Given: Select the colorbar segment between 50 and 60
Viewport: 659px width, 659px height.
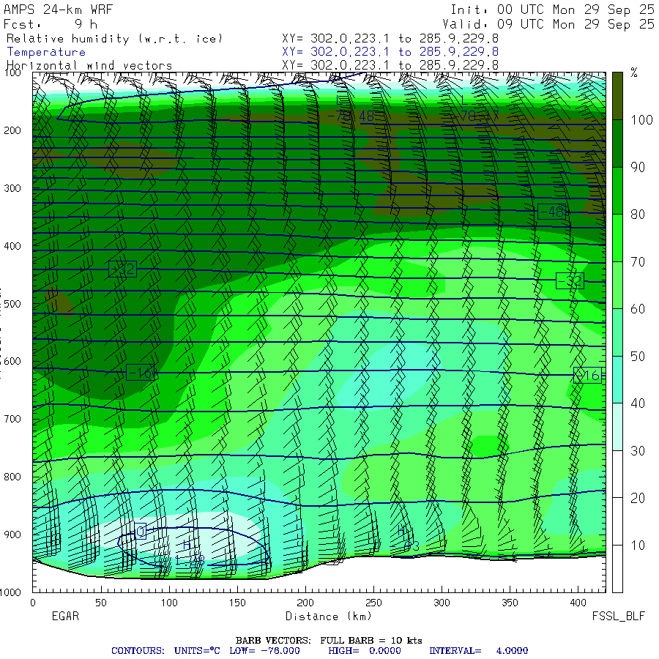Looking at the screenshot, I should [617, 332].
